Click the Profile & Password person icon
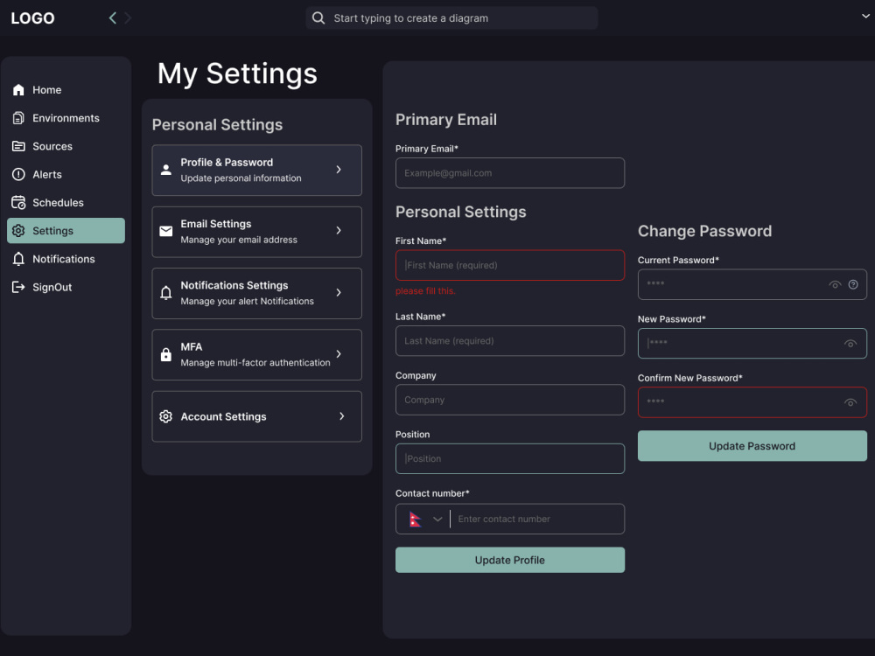 pyautogui.click(x=165, y=170)
